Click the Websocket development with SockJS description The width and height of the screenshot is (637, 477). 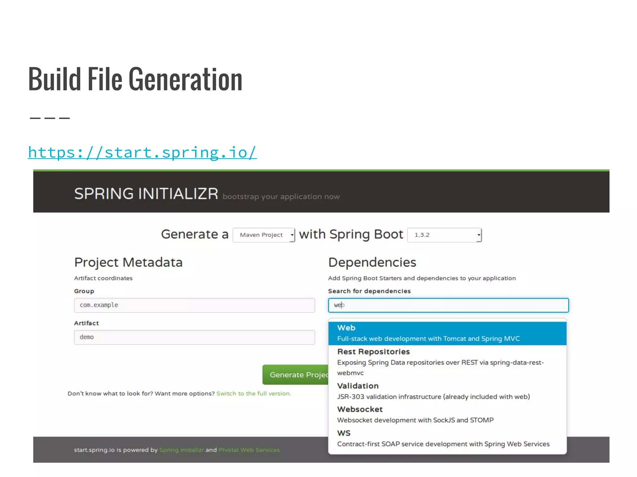tap(415, 420)
